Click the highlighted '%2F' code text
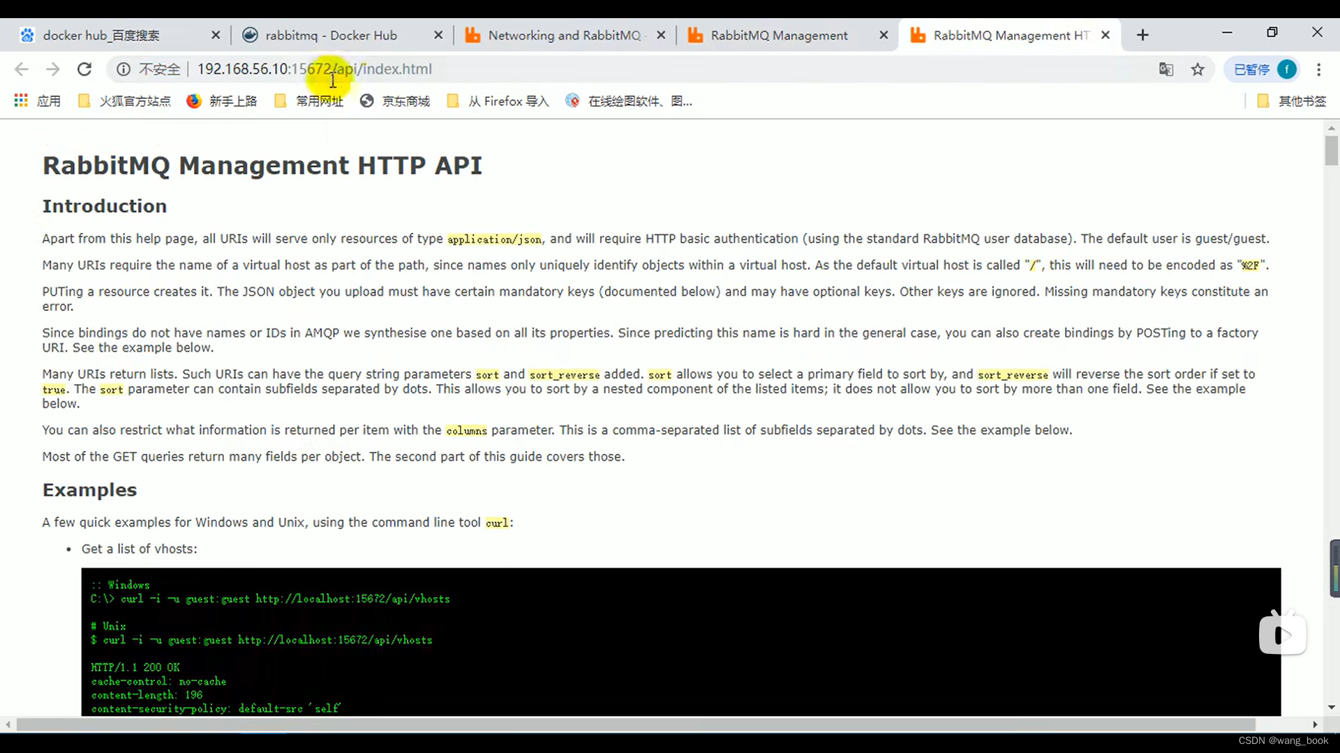This screenshot has width=1340, height=753. [x=1250, y=266]
